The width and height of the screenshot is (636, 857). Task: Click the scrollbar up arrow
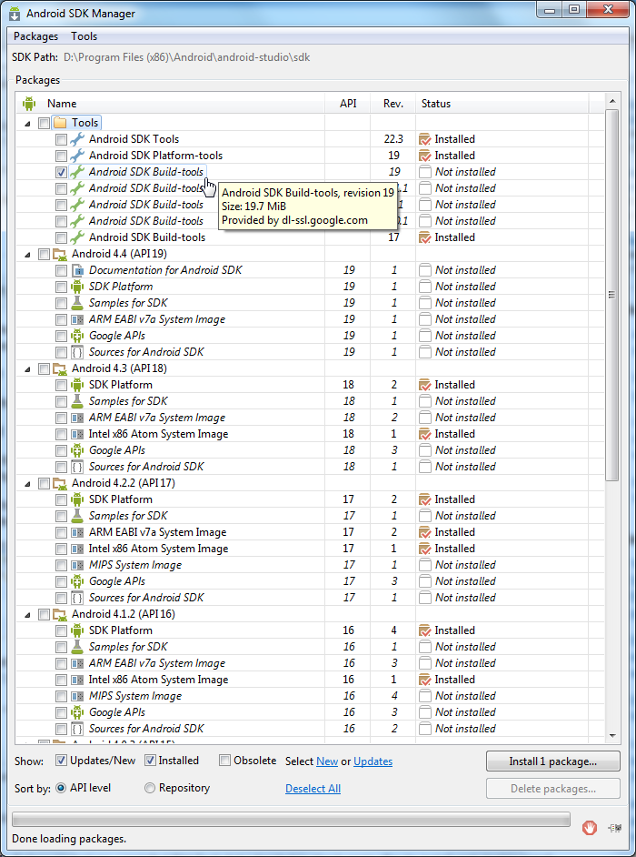click(611, 101)
